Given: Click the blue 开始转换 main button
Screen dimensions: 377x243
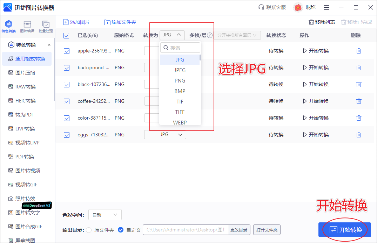Looking at the screenshot, I should click(344, 230).
